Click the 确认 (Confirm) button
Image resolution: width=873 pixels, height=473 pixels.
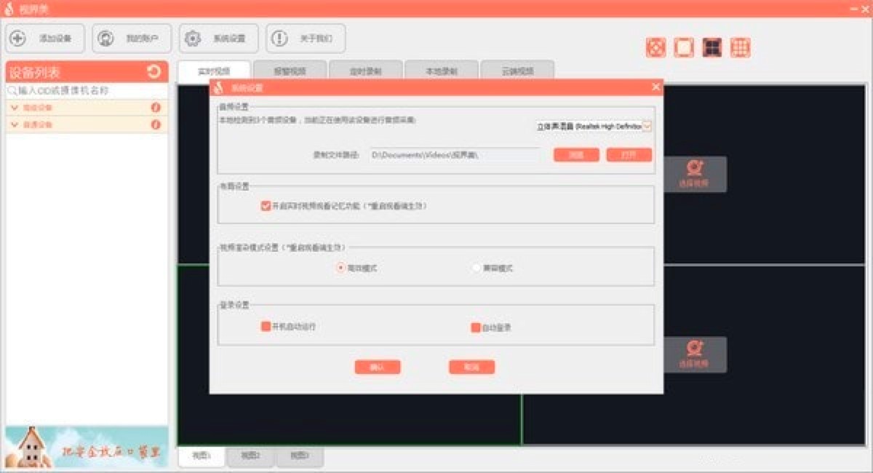[378, 367]
